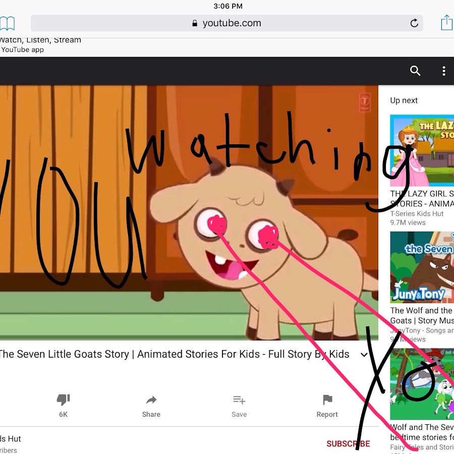
Task: Open YouTube search magnifier icon
Action: point(415,71)
